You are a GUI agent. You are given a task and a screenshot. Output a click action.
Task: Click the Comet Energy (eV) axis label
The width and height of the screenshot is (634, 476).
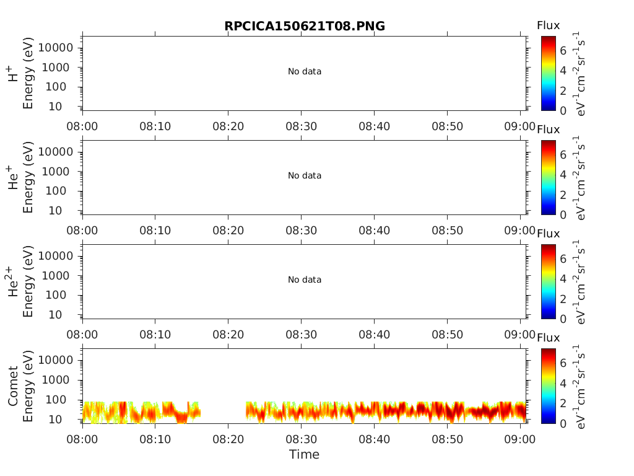pos(20,386)
